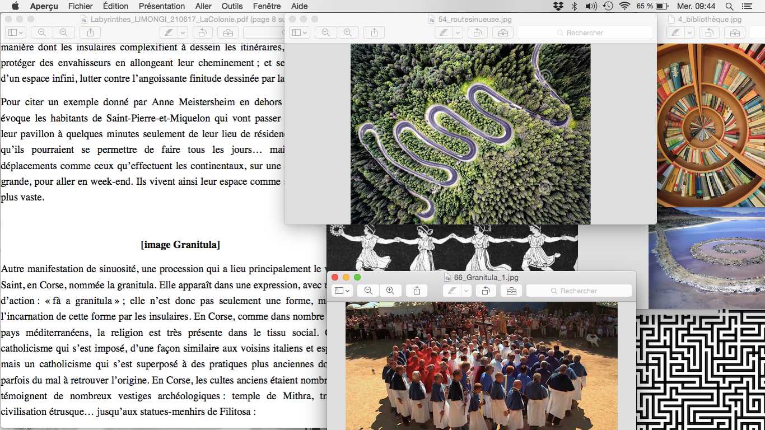Screen dimensions: 765x430
Task: Click Share icon in 66_Granitula_1.jpg toolbar
Action: pyautogui.click(x=417, y=291)
